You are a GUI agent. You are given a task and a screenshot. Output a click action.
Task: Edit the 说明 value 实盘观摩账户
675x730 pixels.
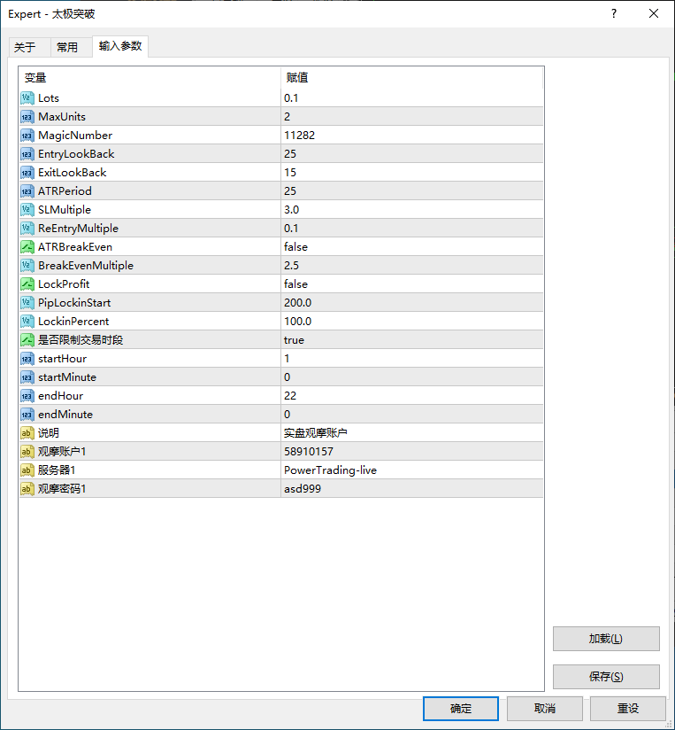[x=412, y=433]
